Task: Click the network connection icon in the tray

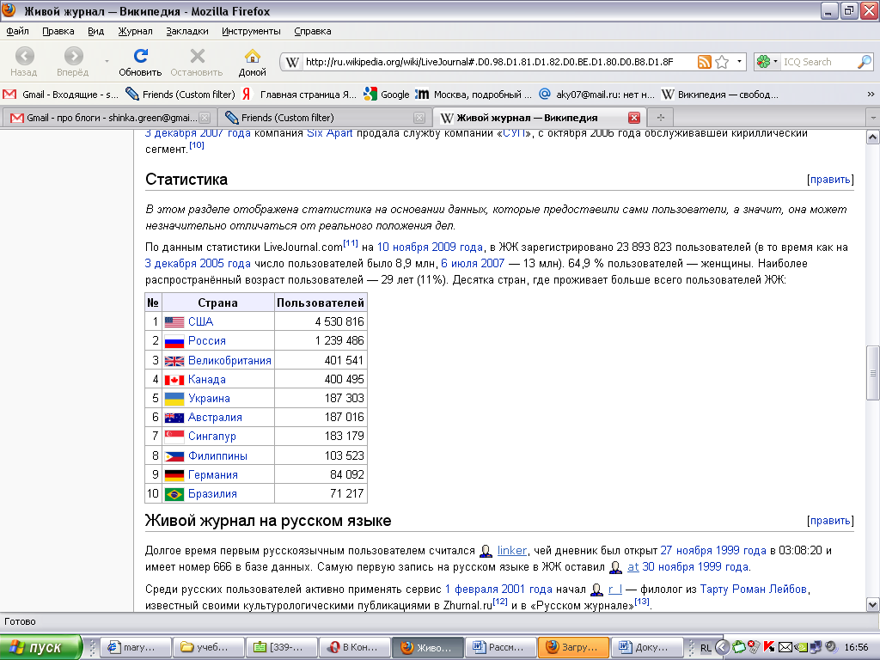Action: tap(816, 647)
